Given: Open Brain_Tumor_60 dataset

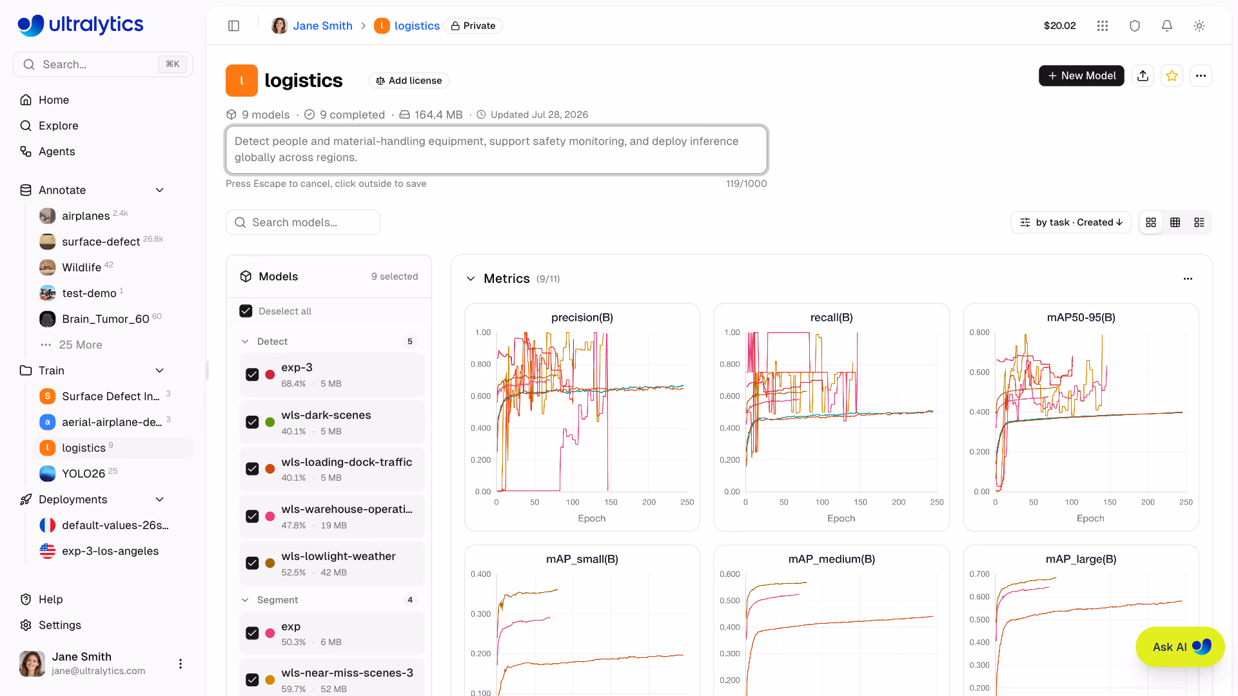Looking at the screenshot, I should coord(105,319).
